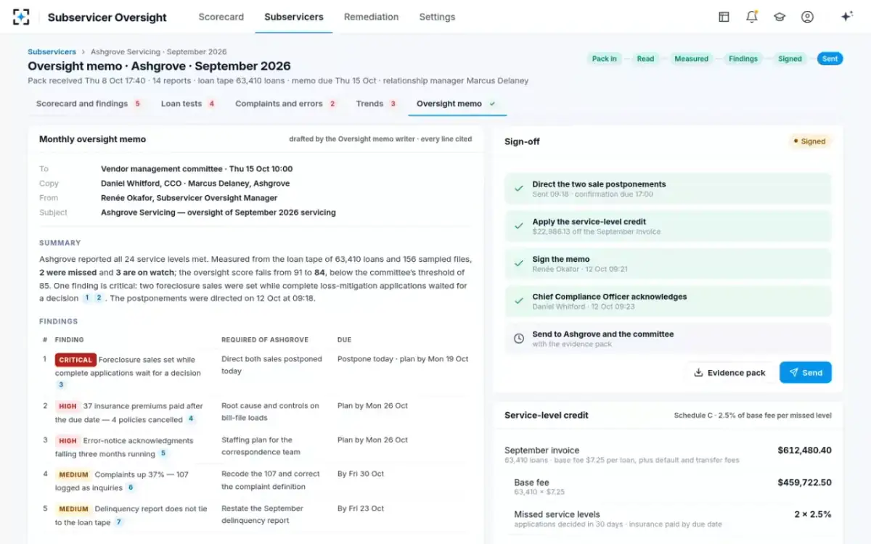The width and height of the screenshot is (871, 544).
Task: Click the blue Send button
Action: [x=806, y=373]
